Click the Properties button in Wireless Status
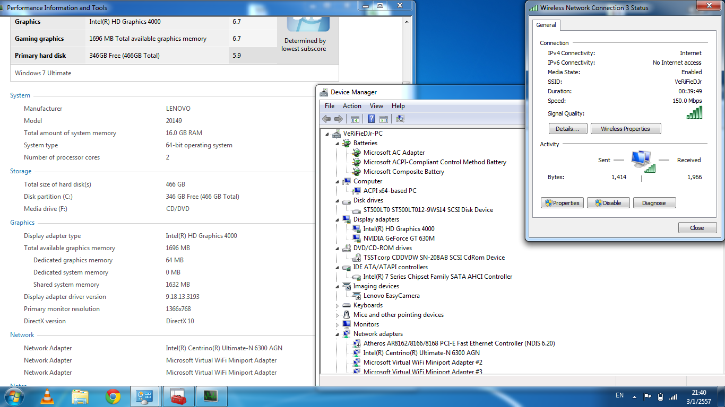725x407 pixels. [x=563, y=203]
